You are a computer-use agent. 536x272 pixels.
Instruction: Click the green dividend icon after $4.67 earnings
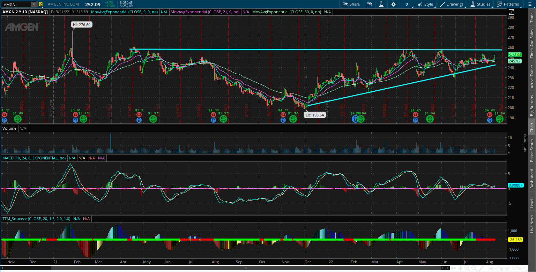pos(293,119)
